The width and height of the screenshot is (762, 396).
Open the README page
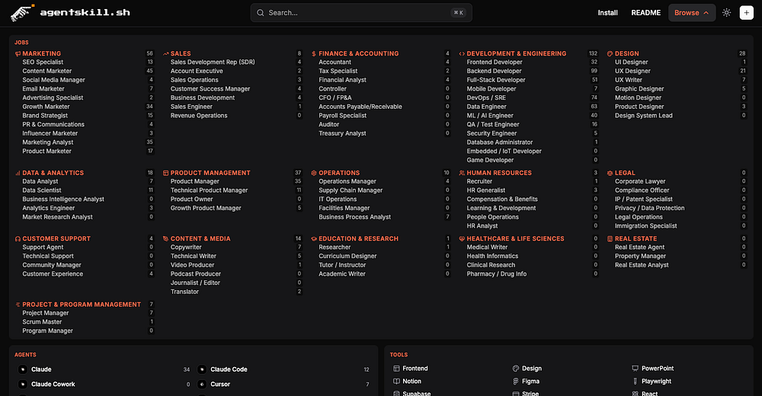(x=646, y=13)
